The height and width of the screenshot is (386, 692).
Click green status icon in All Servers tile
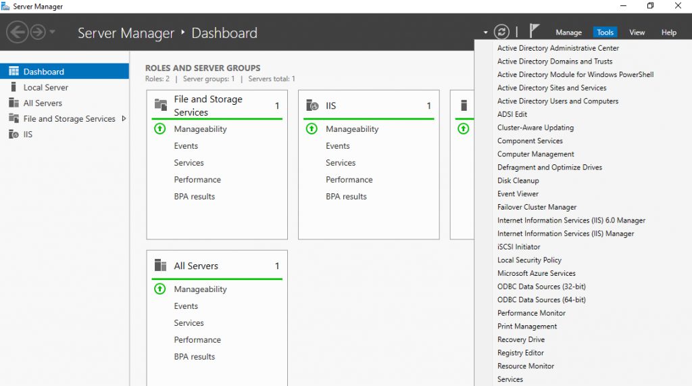[159, 289]
